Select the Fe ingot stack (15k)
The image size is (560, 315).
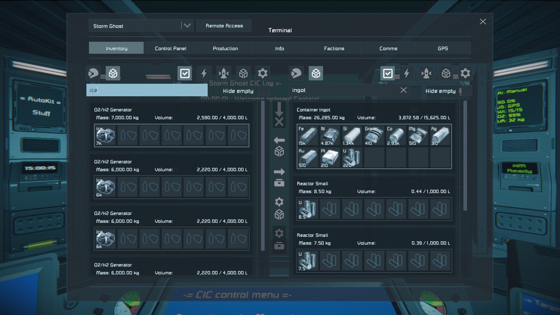(308, 136)
